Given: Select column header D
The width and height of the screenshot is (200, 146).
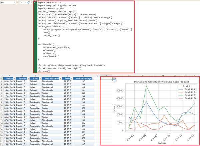Looking at the screenshot, I should (52, 76).
